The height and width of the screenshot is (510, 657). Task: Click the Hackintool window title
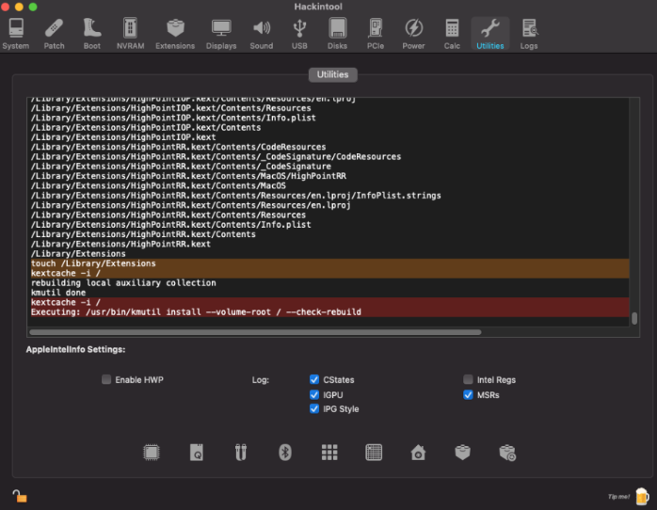pyautogui.click(x=318, y=7)
